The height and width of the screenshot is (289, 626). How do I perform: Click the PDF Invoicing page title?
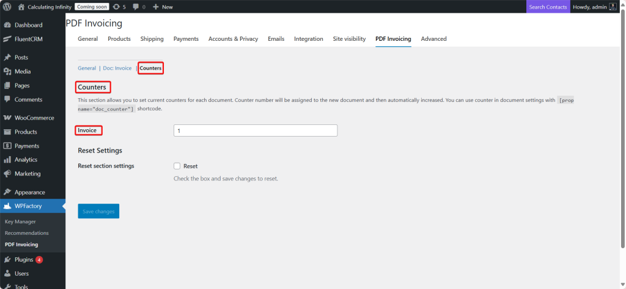pos(94,24)
